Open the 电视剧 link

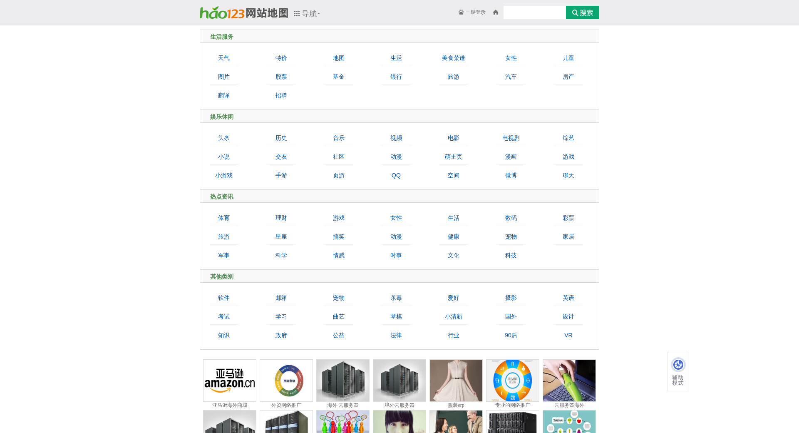(x=511, y=138)
